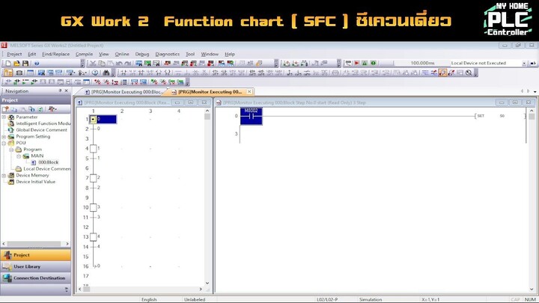
Task: Open the Diagnostics menu
Action: (x=168, y=54)
